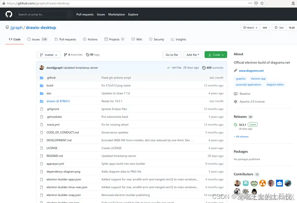This screenshot has height=203, width=297.
Task: Click Issues in the top navigation
Action: click(101, 14)
